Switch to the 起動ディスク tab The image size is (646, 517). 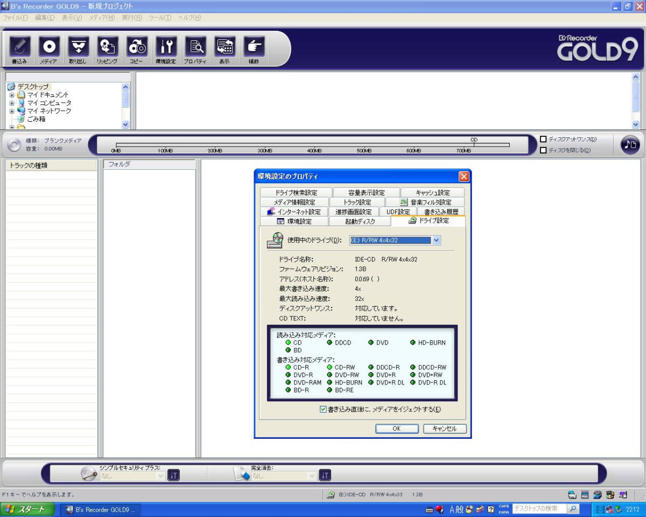pyautogui.click(x=360, y=221)
